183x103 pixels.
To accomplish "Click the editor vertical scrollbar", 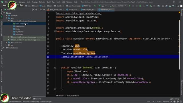I will (179, 45).
